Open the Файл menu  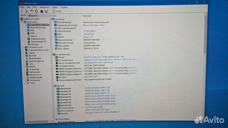22,7
